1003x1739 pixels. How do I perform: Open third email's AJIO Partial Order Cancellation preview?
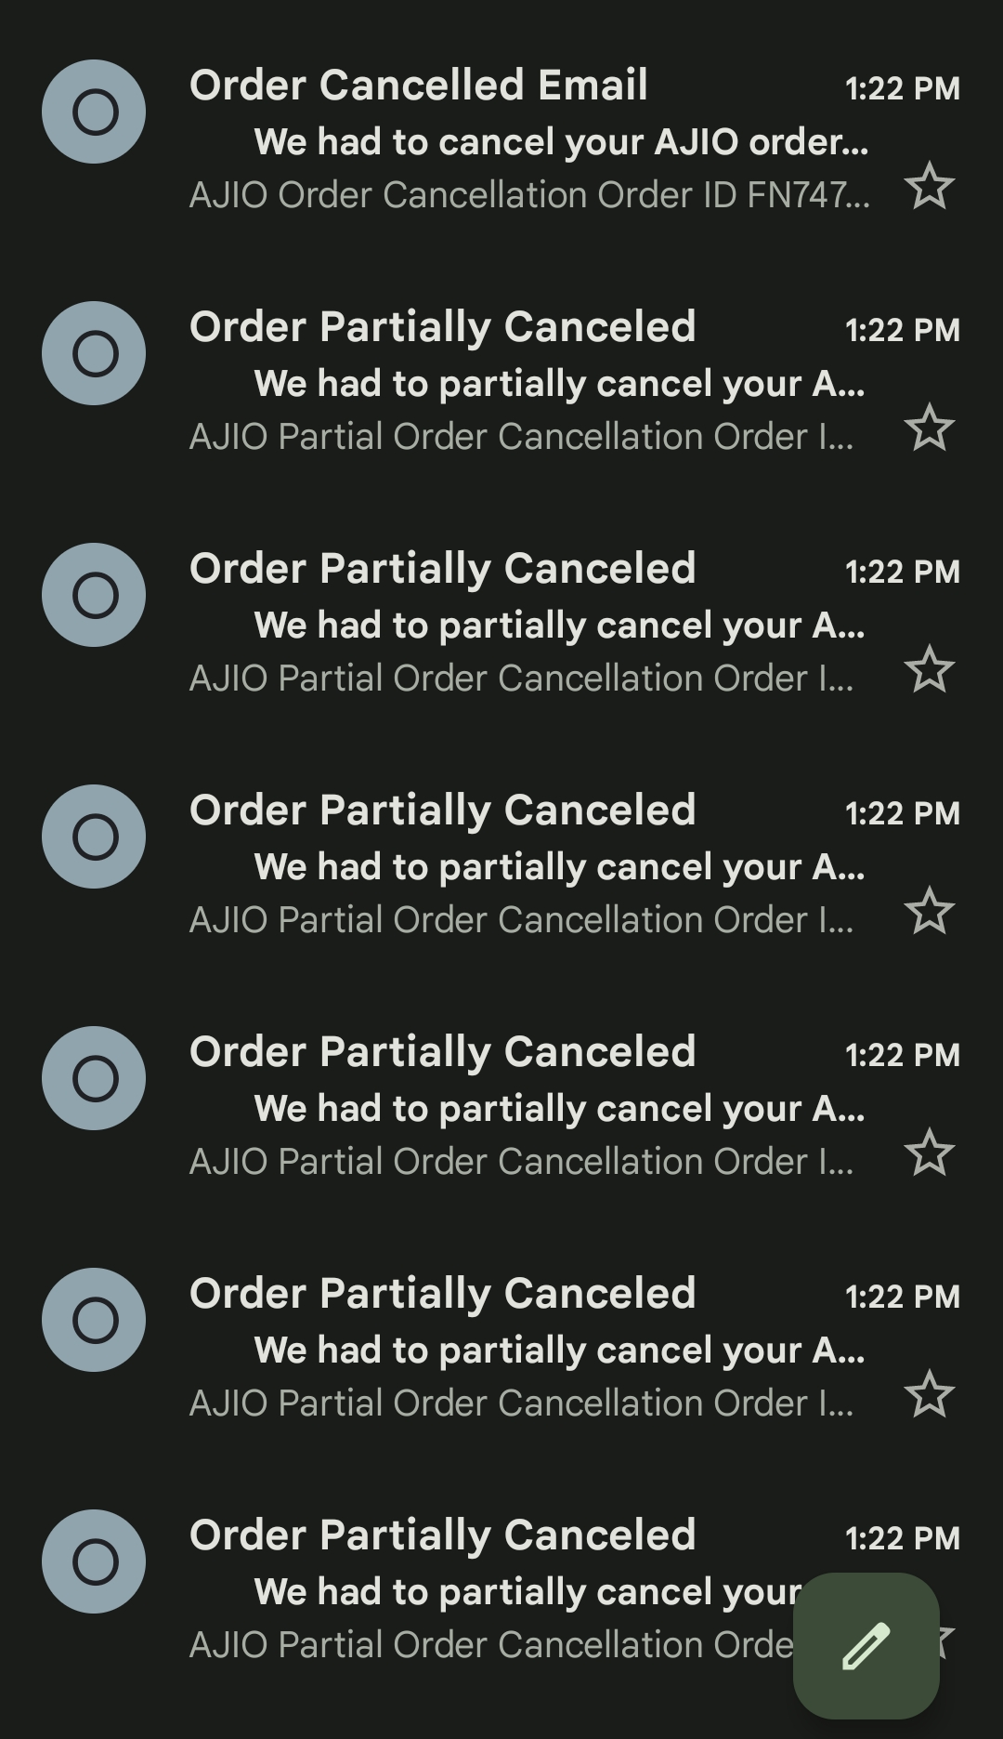coord(520,678)
